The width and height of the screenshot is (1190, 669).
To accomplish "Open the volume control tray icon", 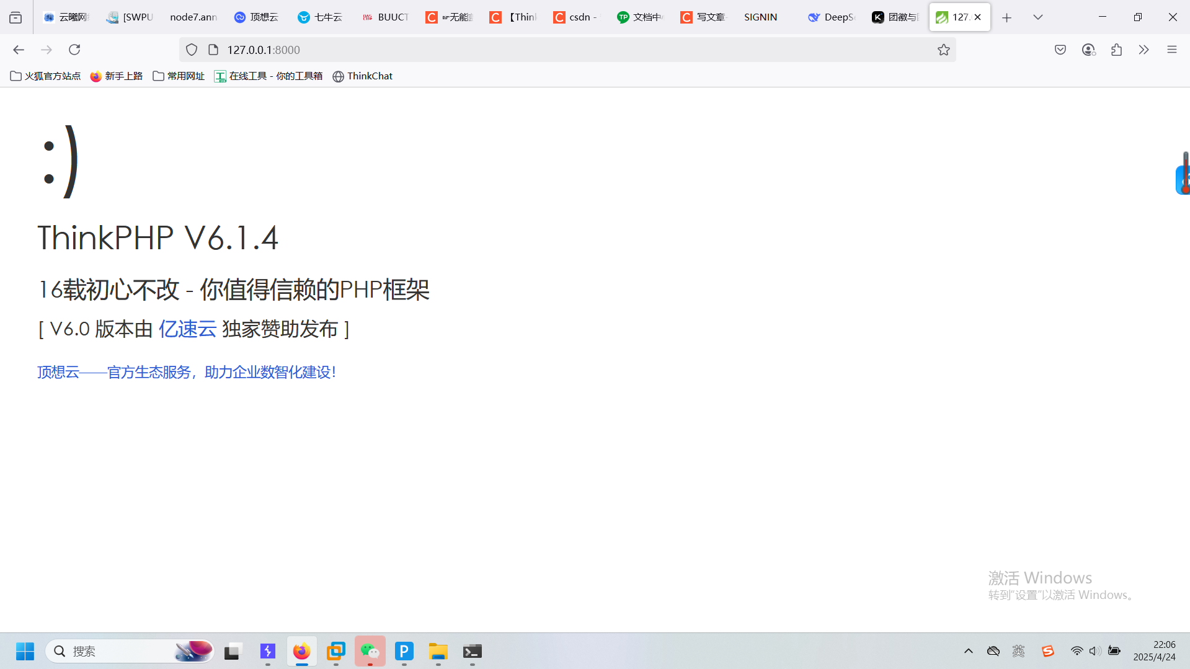I will [1095, 651].
